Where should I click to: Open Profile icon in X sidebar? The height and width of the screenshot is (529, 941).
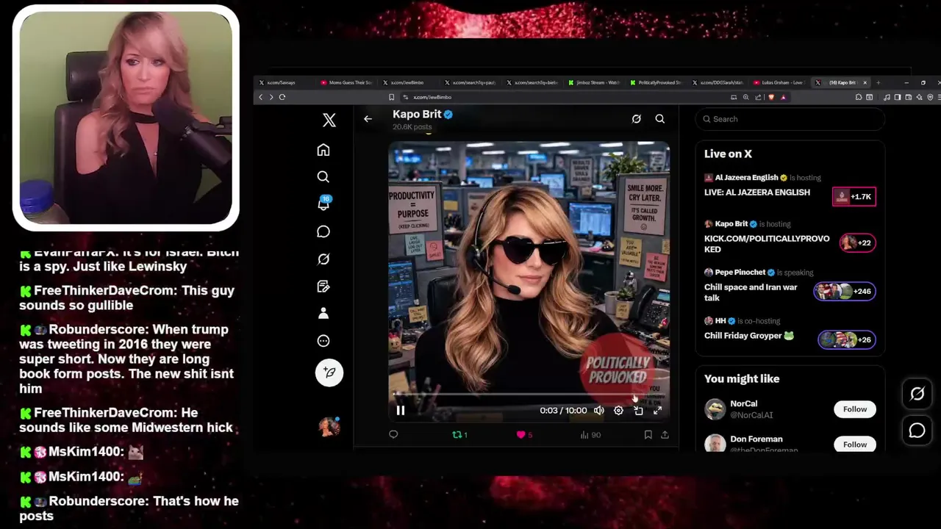tap(323, 314)
